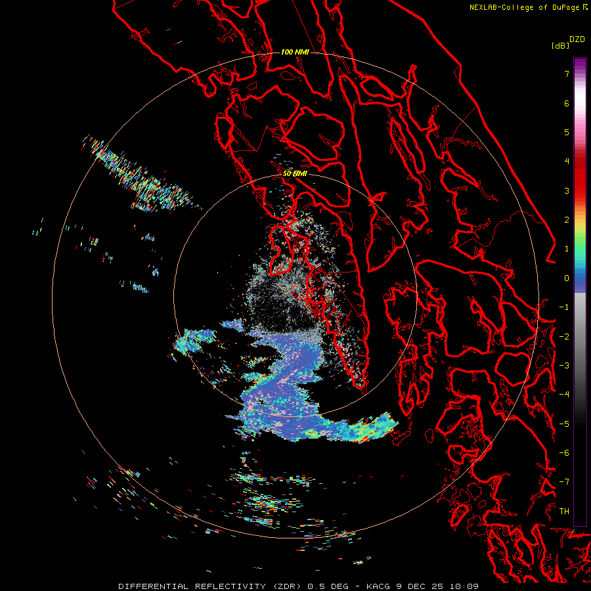Click the 50 NMI range ring label
The height and width of the screenshot is (591, 591).
tap(295, 174)
